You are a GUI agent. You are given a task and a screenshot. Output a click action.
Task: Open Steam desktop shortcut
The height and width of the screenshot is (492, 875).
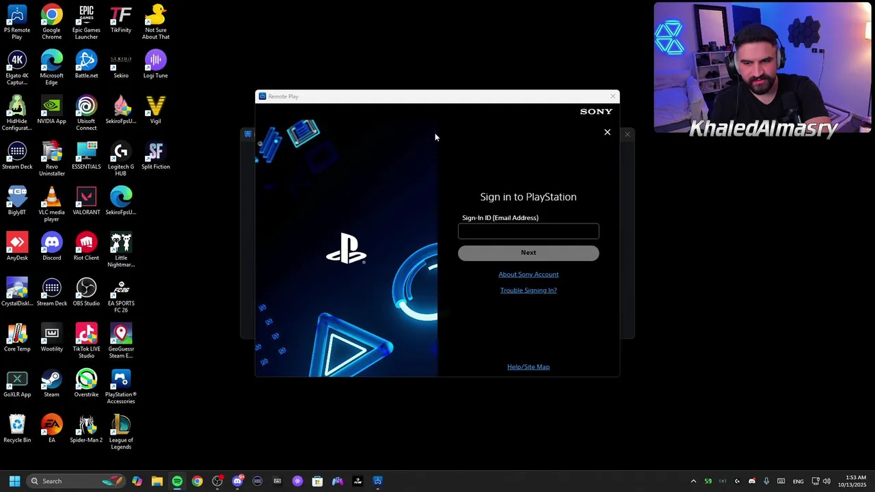click(51, 383)
